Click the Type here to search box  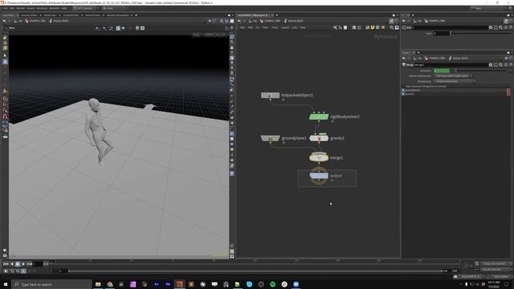tap(51, 284)
